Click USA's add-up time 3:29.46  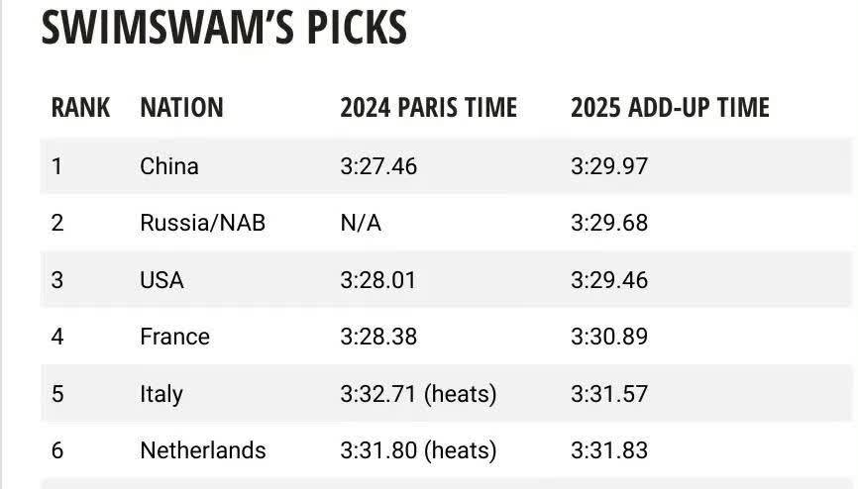tap(608, 280)
